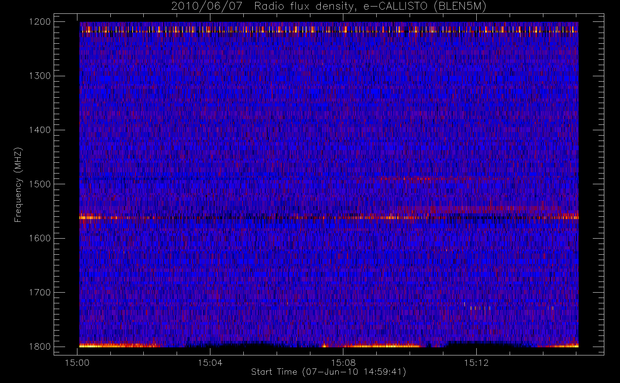This screenshot has height=383, width=620.
Task: Select the 1400 frequency axis label
Action: click(40, 130)
